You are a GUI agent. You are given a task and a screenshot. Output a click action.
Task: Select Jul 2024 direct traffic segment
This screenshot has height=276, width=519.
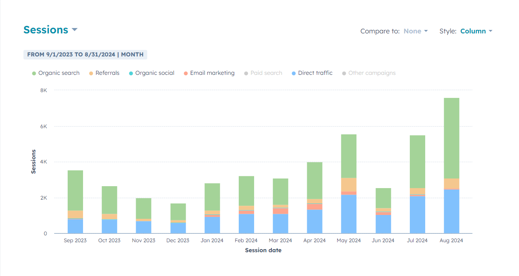tap(417, 215)
